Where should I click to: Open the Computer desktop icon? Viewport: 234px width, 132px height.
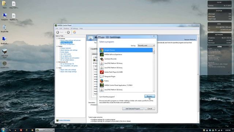click(4, 17)
